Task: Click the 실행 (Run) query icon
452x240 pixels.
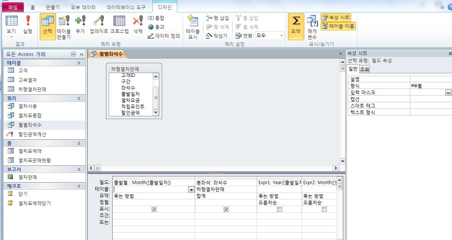Action: tap(28, 24)
